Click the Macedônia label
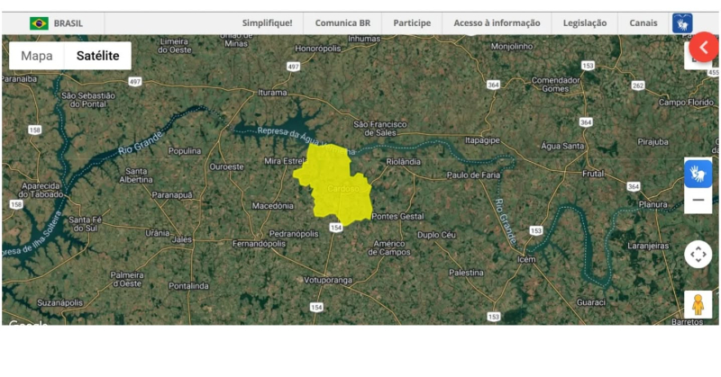The height and width of the screenshot is (377, 721). pos(272,206)
